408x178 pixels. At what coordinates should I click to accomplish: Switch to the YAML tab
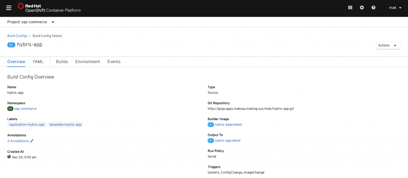click(38, 62)
